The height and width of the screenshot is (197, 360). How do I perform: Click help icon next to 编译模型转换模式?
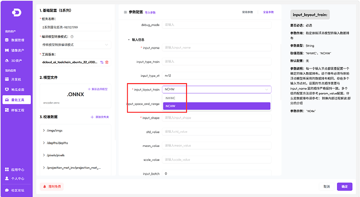click(72, 37)
